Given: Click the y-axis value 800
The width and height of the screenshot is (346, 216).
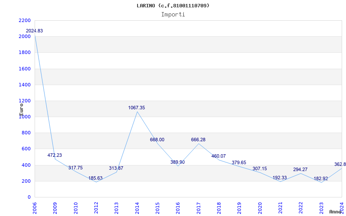Looking at the screenshot, I should point(26,133).
